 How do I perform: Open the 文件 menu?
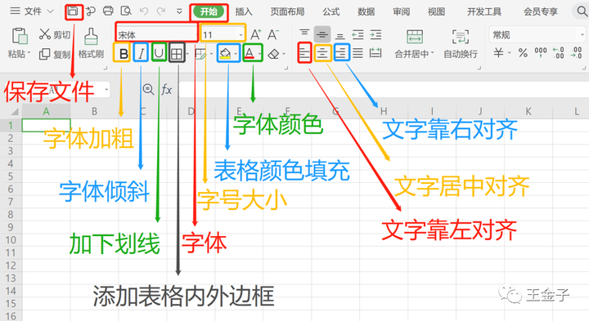tap(32, 11)
